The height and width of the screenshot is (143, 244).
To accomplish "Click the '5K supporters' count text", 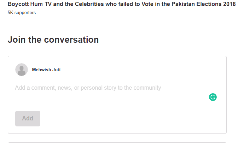I will [x=22, y=13].
